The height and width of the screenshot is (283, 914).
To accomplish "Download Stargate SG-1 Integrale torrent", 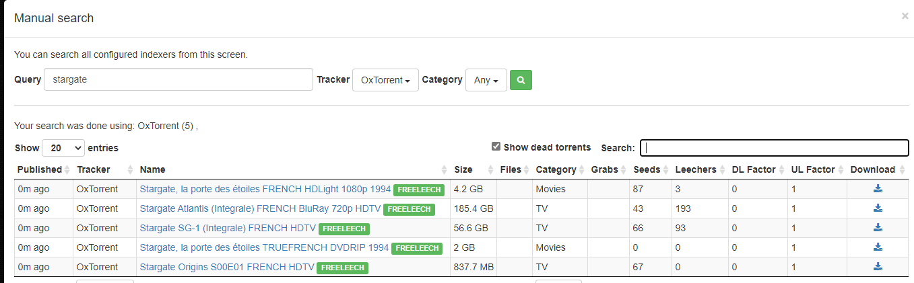I will pyautogui.click(x=878, y=228).
